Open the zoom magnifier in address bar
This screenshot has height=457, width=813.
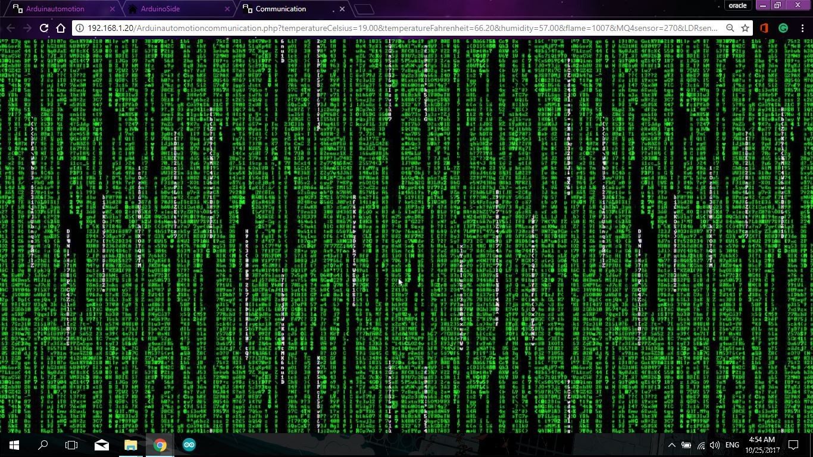click(730, 28)
